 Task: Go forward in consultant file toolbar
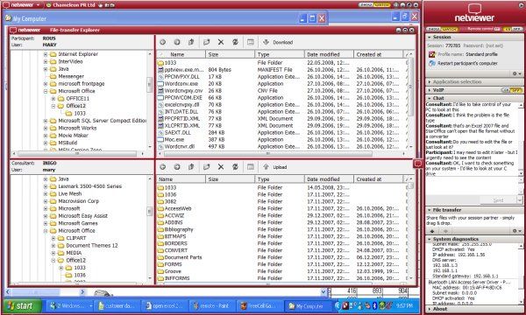point(177,167)
